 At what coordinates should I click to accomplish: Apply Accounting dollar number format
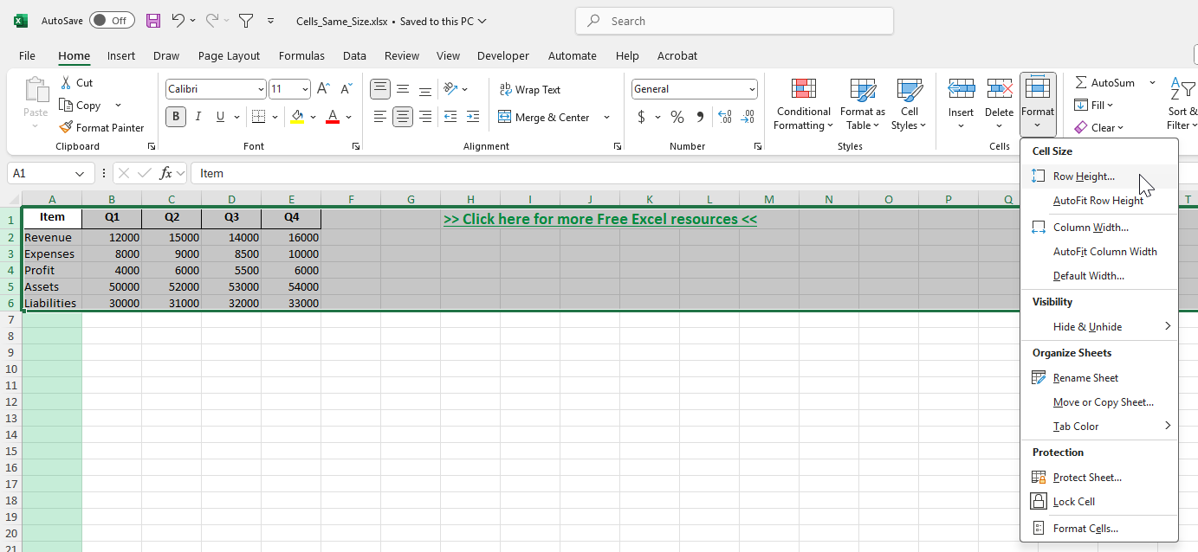(641, 117)
